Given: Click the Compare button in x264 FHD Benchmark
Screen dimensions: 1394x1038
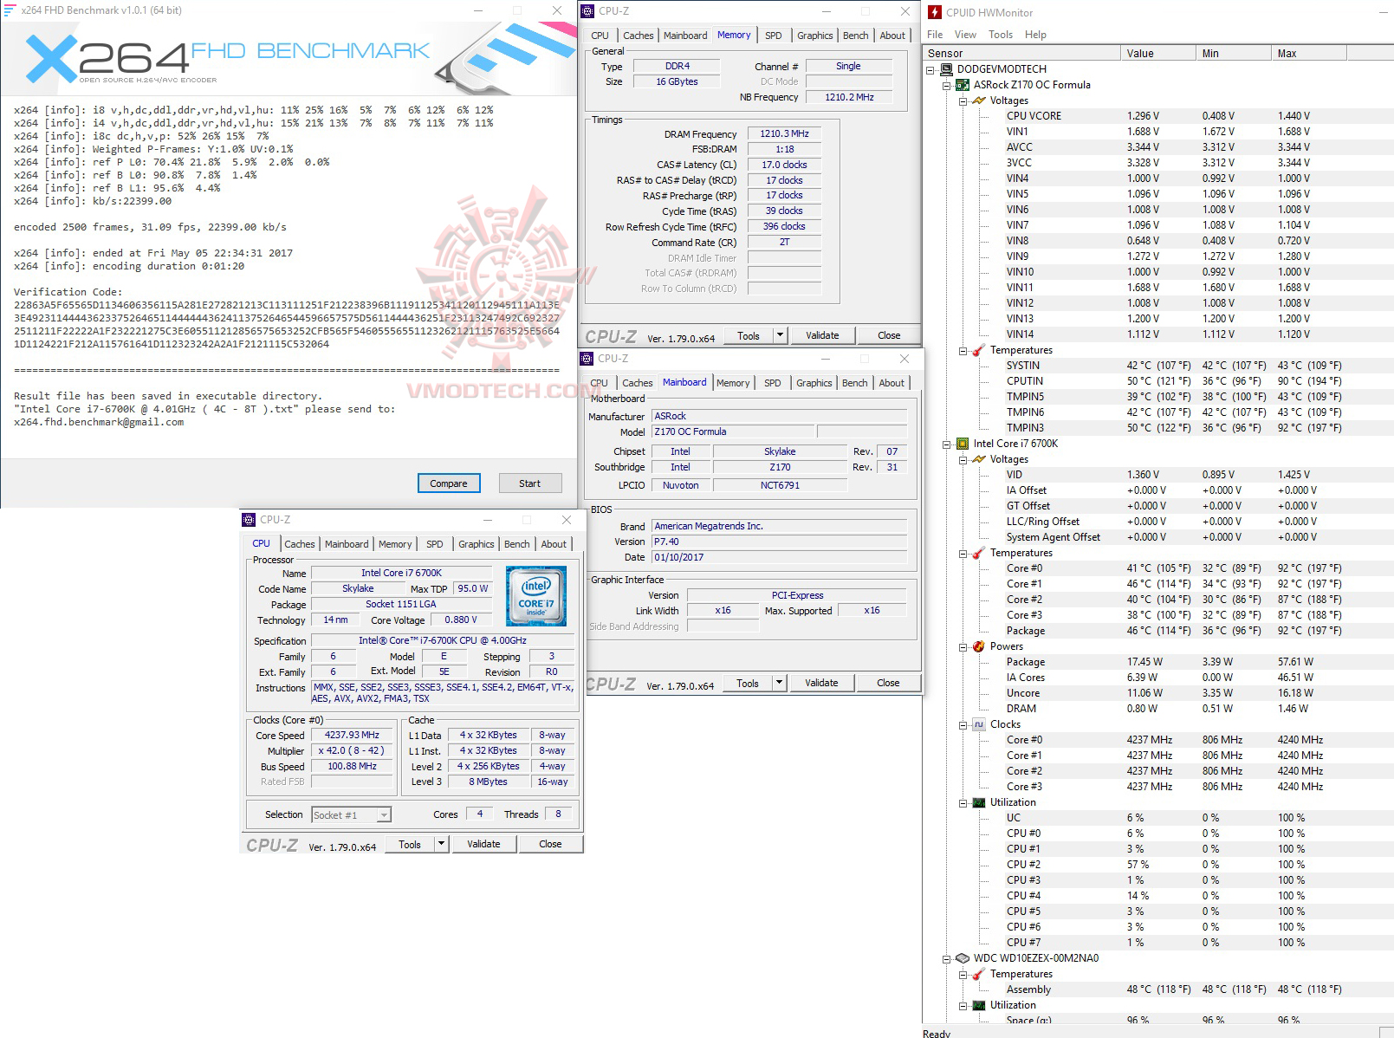Looking at the screenshot, I should click(x=449, y=483).
